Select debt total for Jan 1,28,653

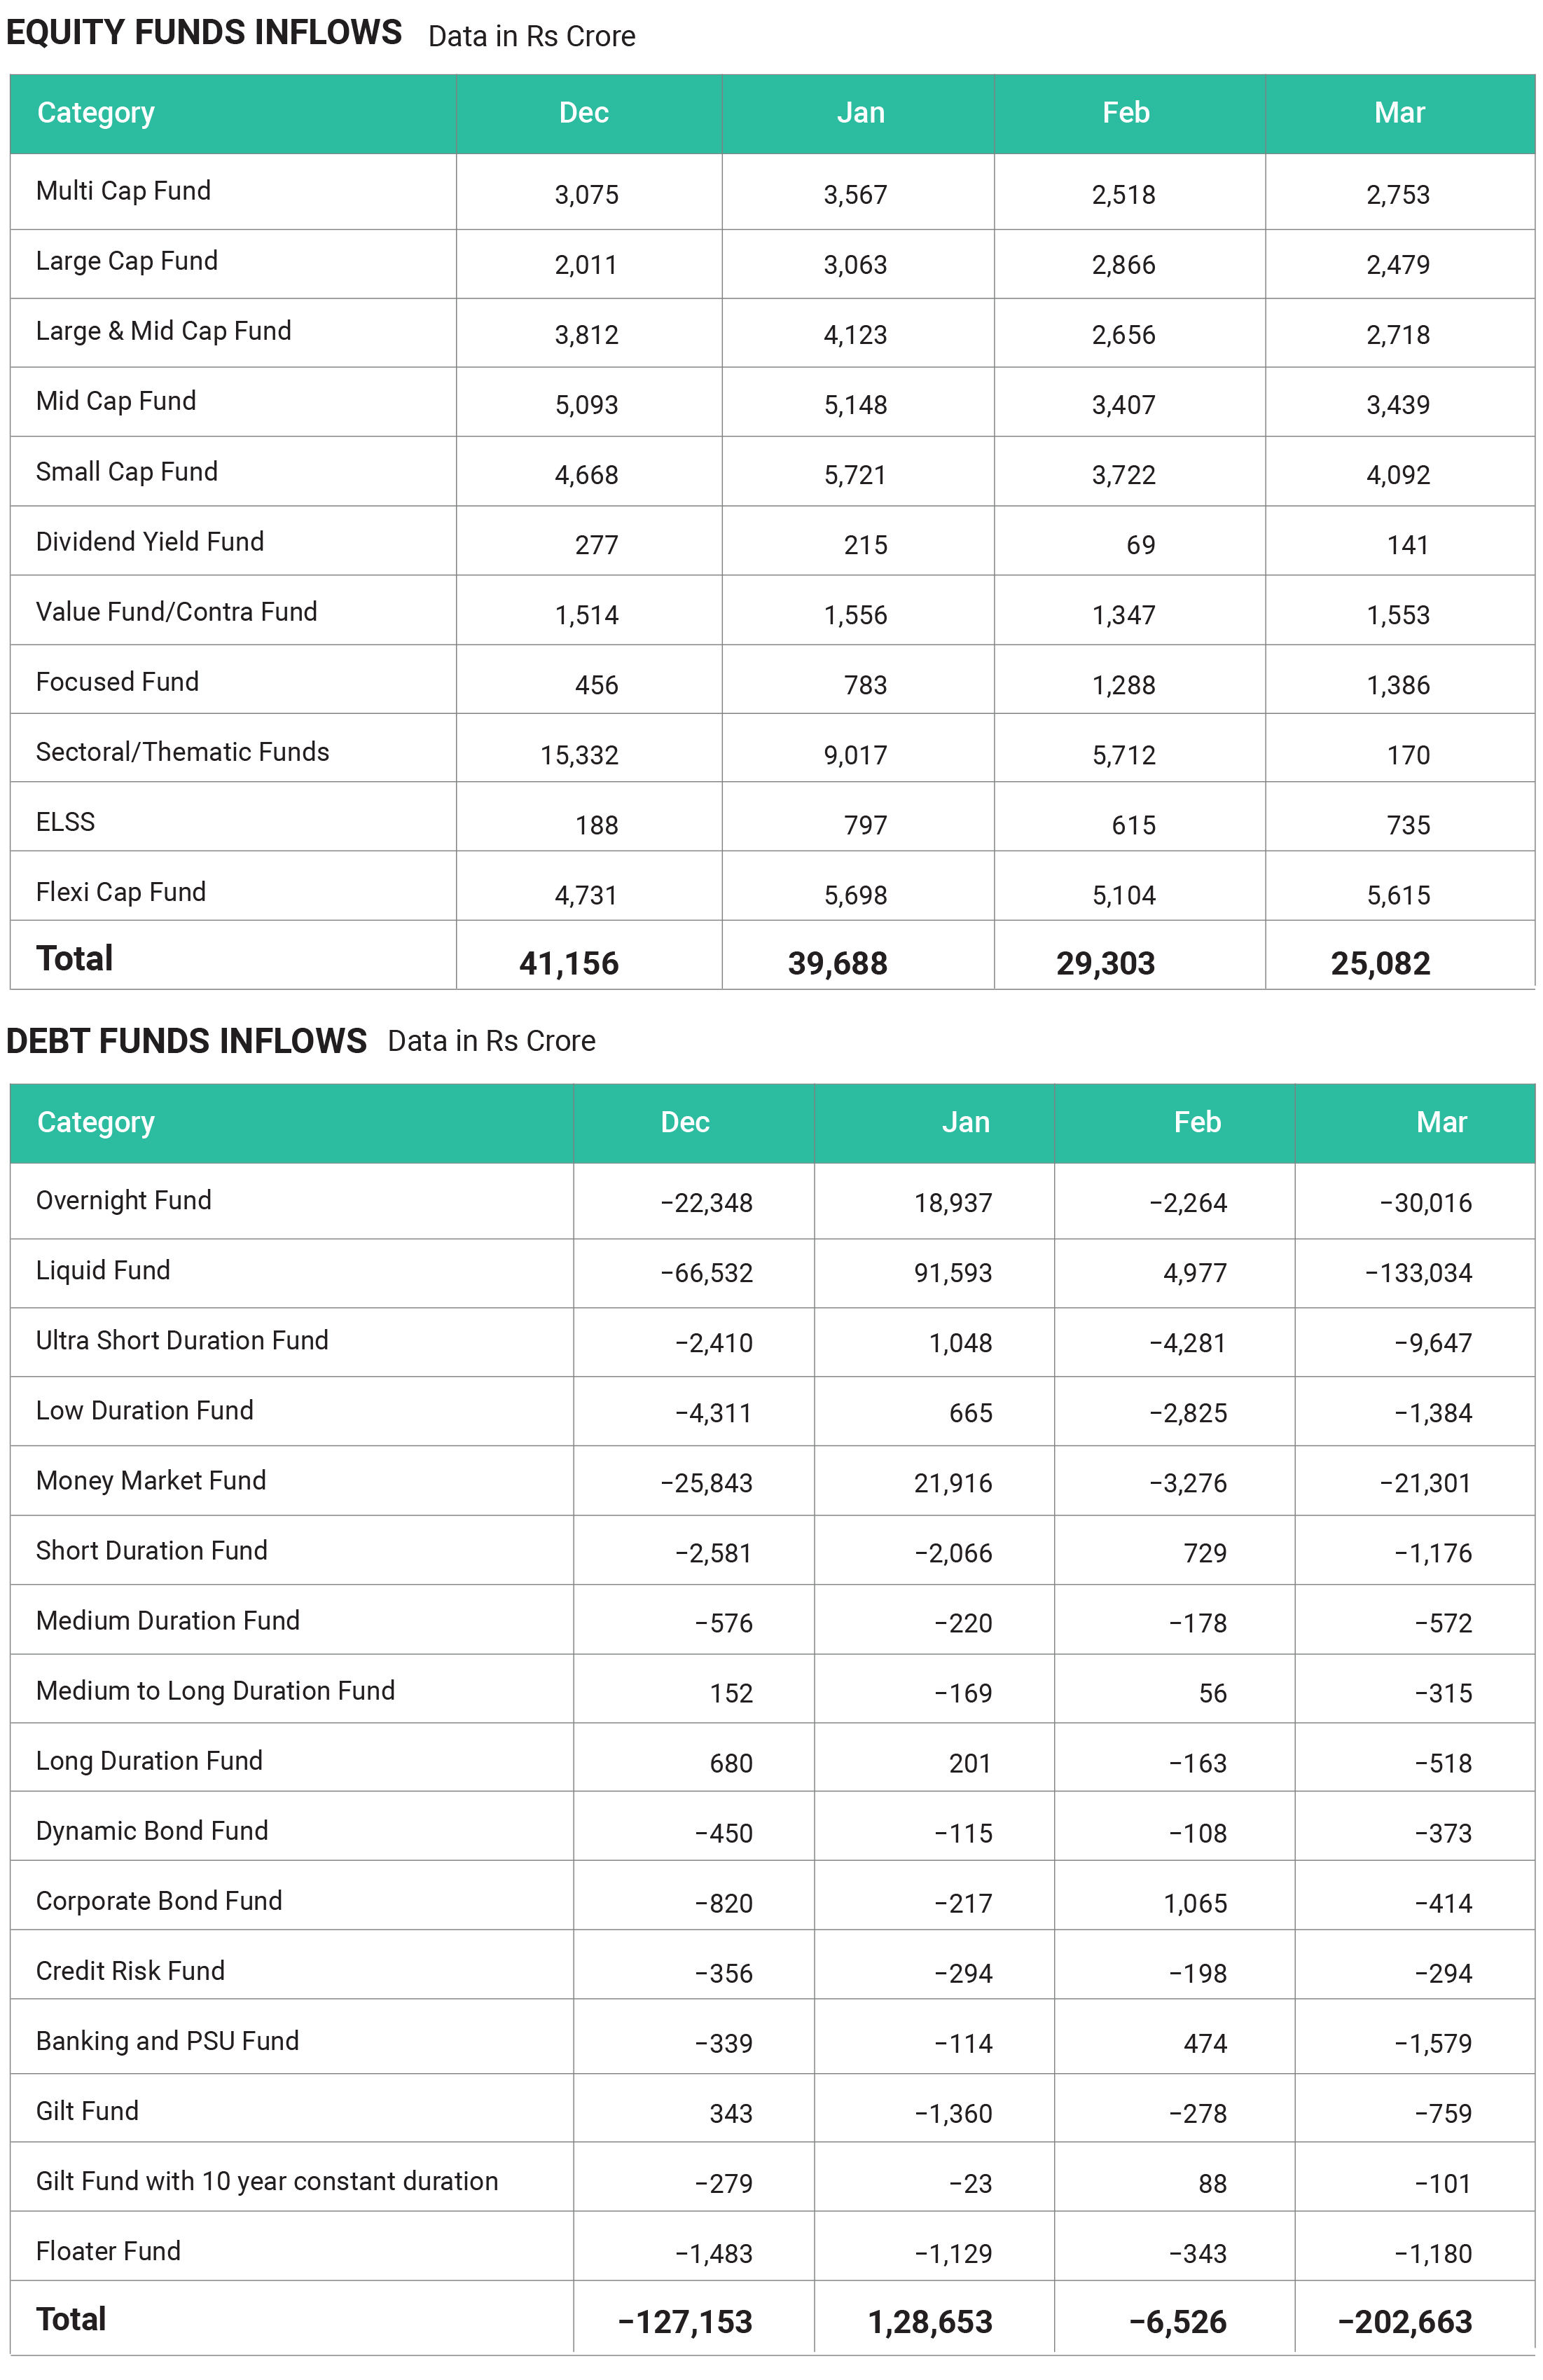[x=930, y=2321]
